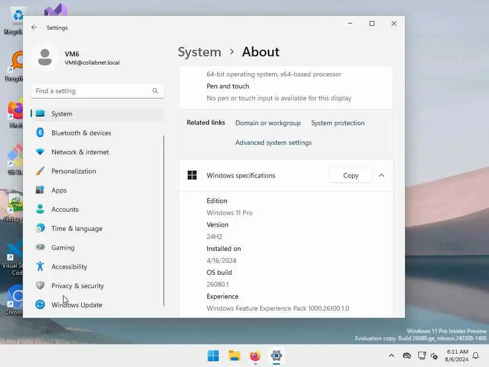Launch Firefox from the taskbar
This screenshot has height=367, width=489.
255,356
